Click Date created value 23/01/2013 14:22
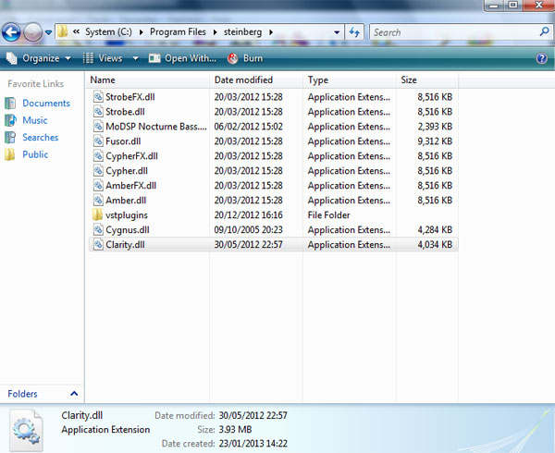Screen dimensions: 555x453 [253, 443]
